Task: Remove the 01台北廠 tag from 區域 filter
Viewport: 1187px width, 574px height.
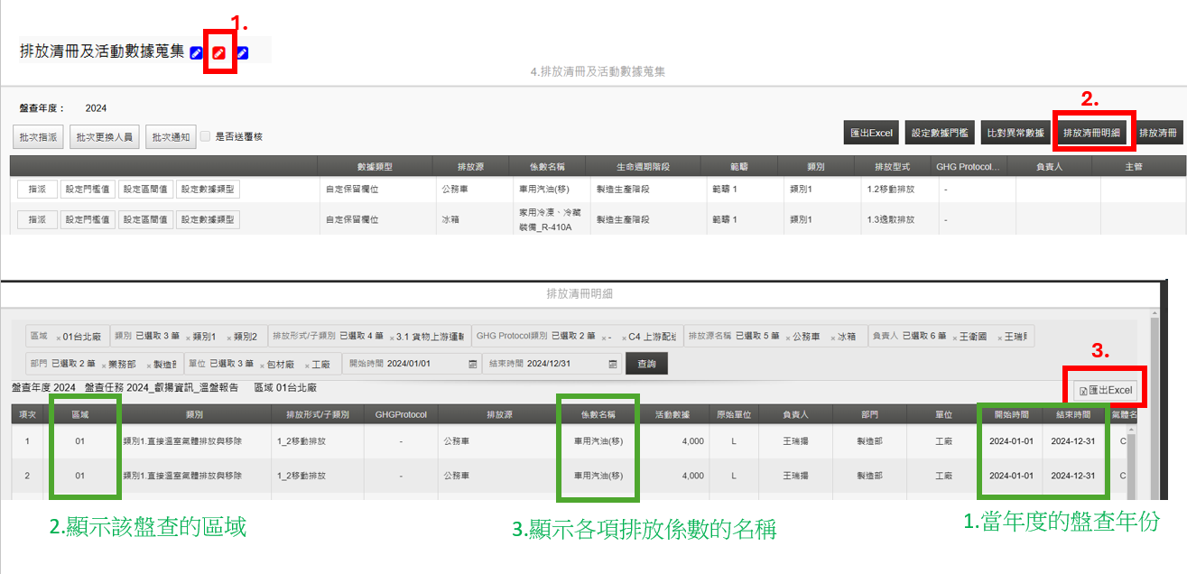Action: [59, 338]
